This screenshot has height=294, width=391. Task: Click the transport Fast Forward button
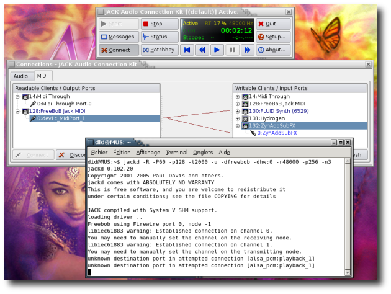tap(246, 50)
